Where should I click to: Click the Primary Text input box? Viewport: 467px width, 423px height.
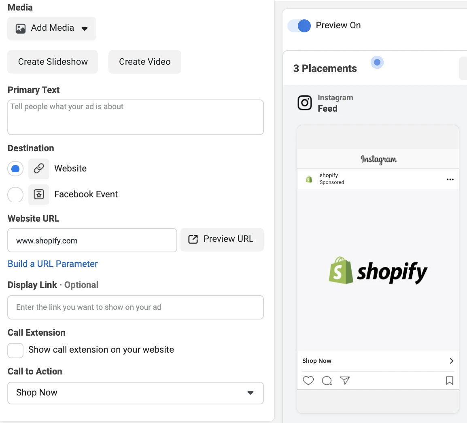(136, 117)
